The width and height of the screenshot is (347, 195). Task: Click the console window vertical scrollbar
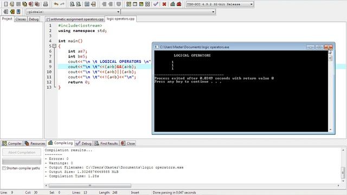point(330,91)
